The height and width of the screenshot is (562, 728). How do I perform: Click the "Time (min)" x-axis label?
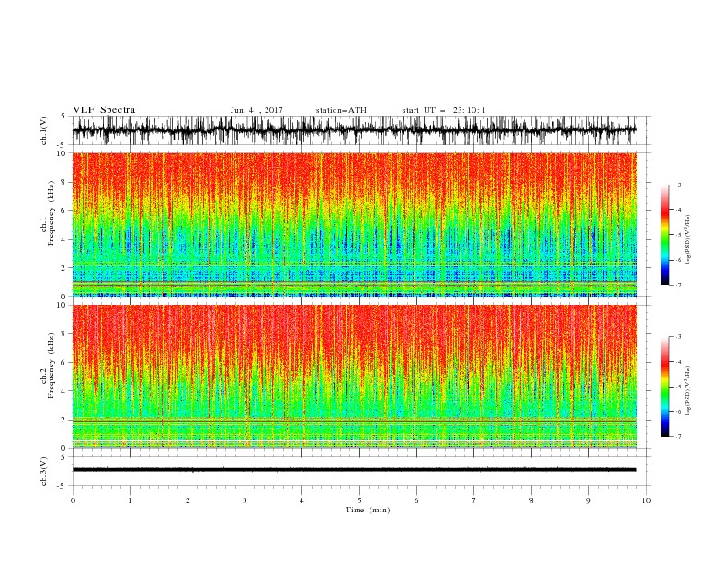coord(368,510)
